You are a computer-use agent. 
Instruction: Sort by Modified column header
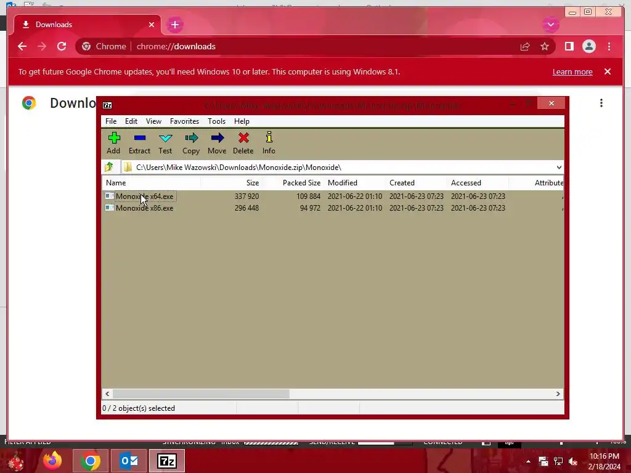tap(354, 182)
